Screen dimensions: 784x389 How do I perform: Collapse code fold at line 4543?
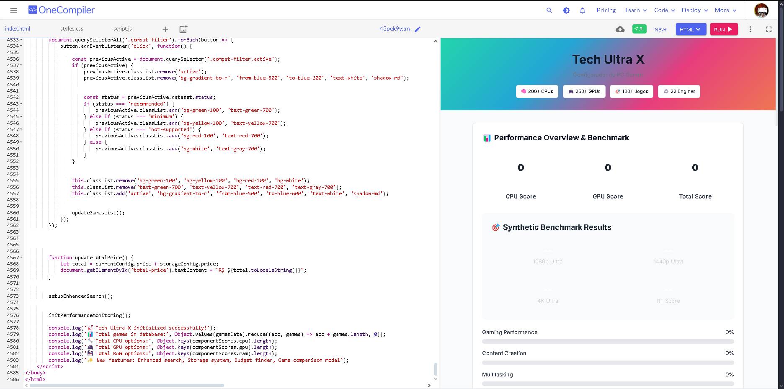21,104
